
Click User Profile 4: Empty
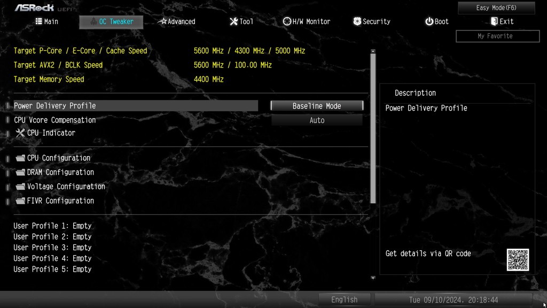[x=52, y=258]
